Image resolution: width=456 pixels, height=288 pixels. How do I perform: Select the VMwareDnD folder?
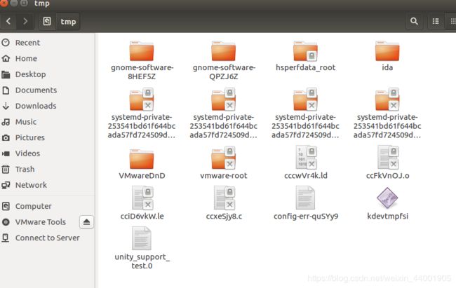pos(142,164)
